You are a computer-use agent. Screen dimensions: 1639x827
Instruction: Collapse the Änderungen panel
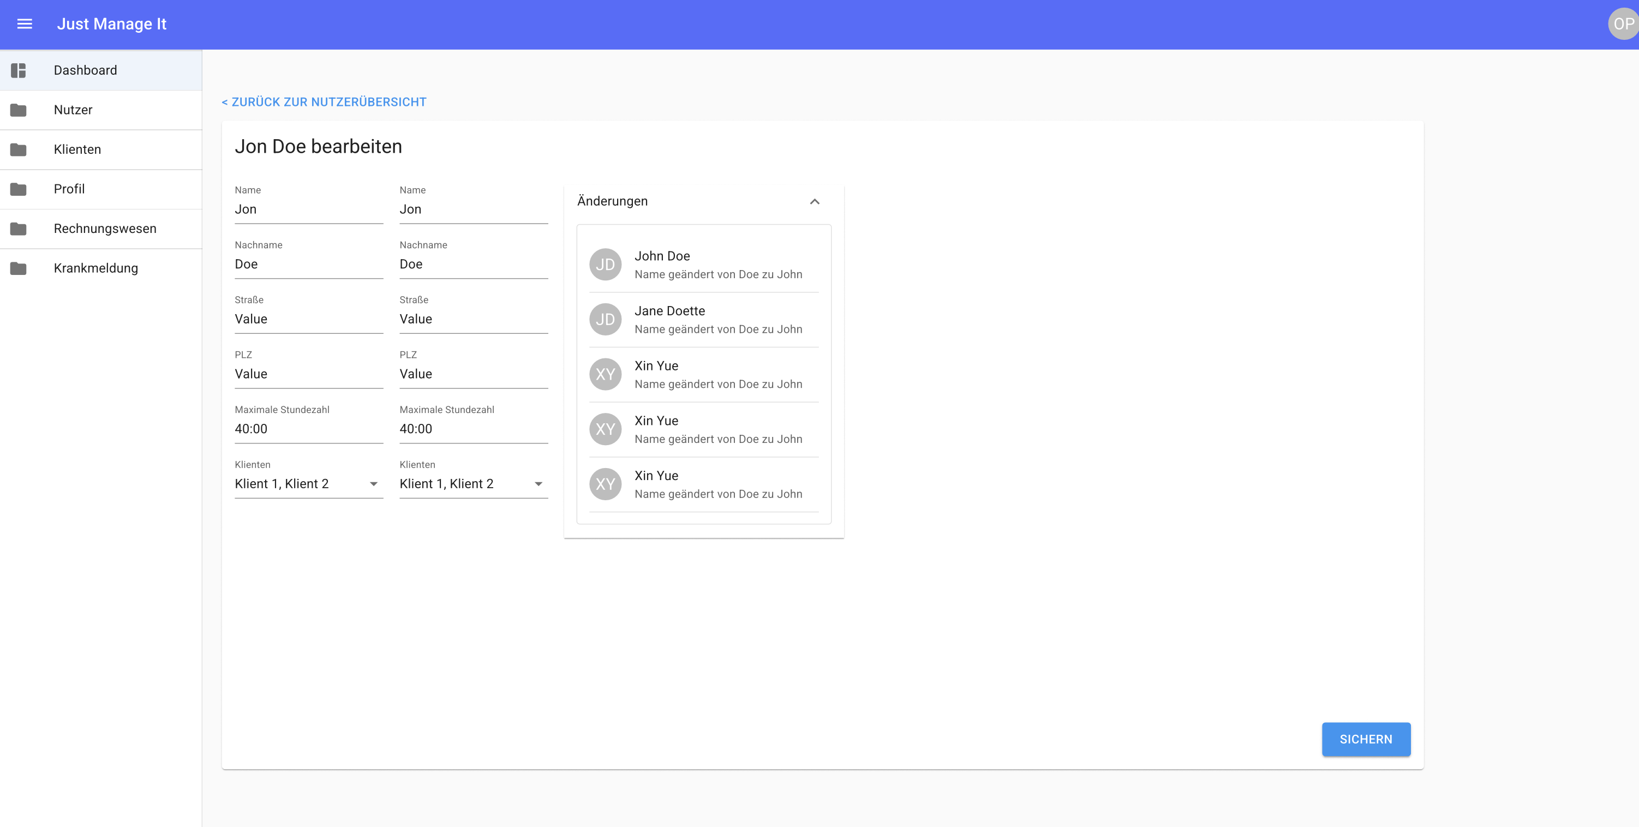[x=815, y=202]
